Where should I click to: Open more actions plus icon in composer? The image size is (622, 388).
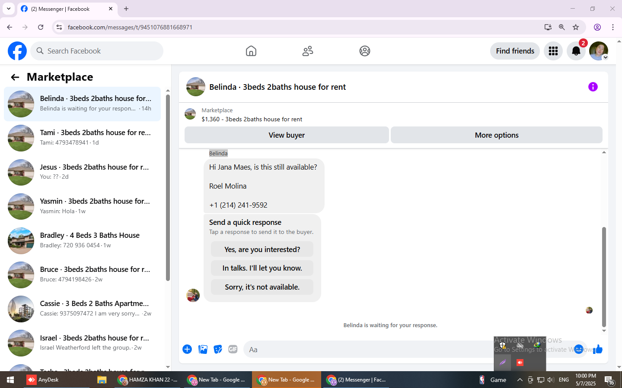tap(187, 349)
